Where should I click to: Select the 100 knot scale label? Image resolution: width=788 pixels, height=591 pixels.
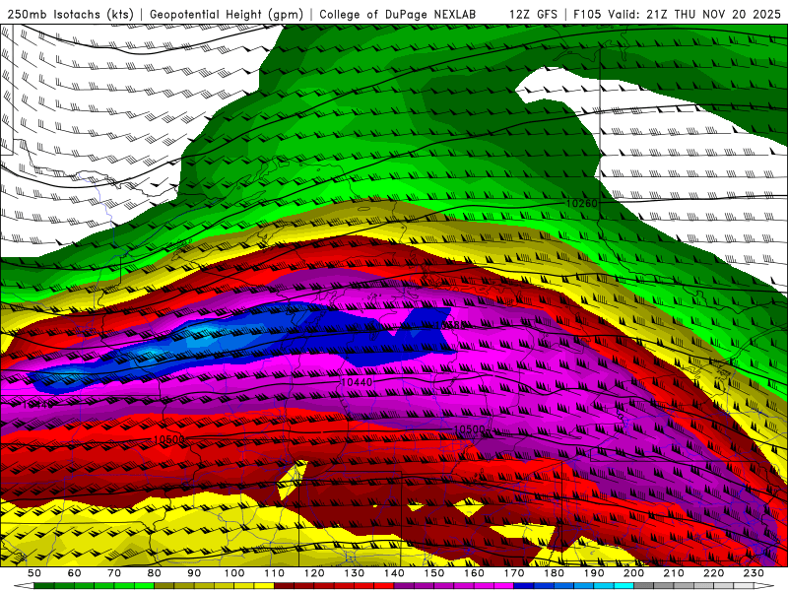(x=234, y=573)
